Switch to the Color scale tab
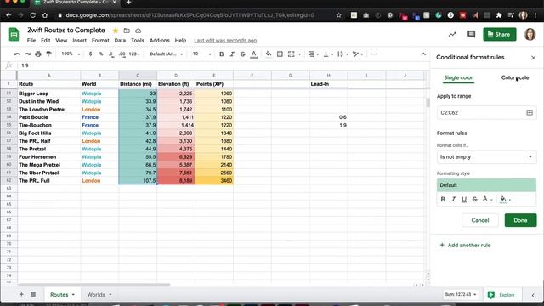 515,77
